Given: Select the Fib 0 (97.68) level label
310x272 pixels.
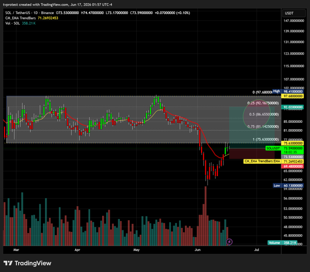Looking at the screenshot, I should (262, 92).
